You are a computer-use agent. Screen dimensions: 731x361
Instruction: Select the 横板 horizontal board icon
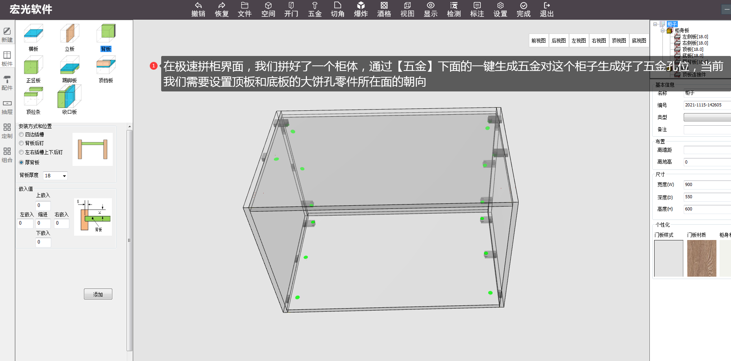(33, 33)
